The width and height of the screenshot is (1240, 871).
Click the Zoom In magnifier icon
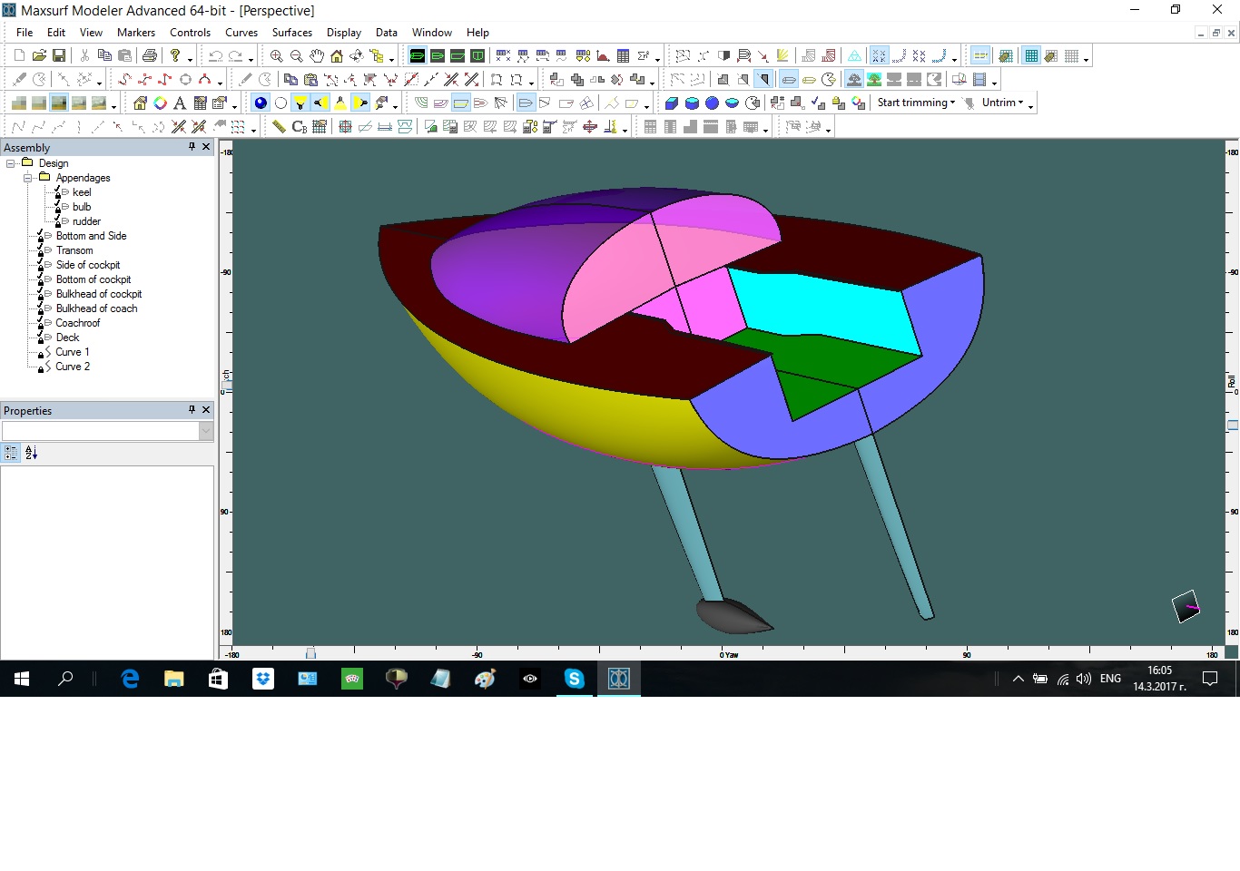pos(276,56)
